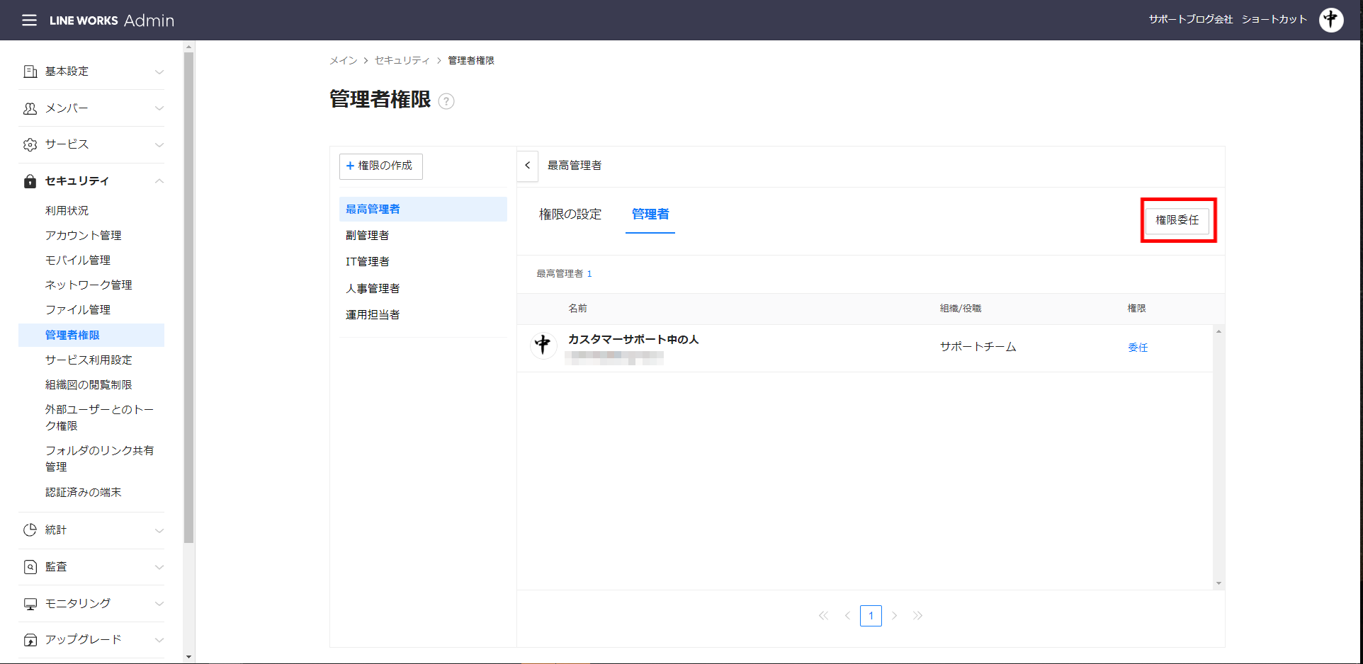The height and width of the screenshot is (664, 1363).
Task: Click the 権限の作成 button
Action: click(380, 166)
